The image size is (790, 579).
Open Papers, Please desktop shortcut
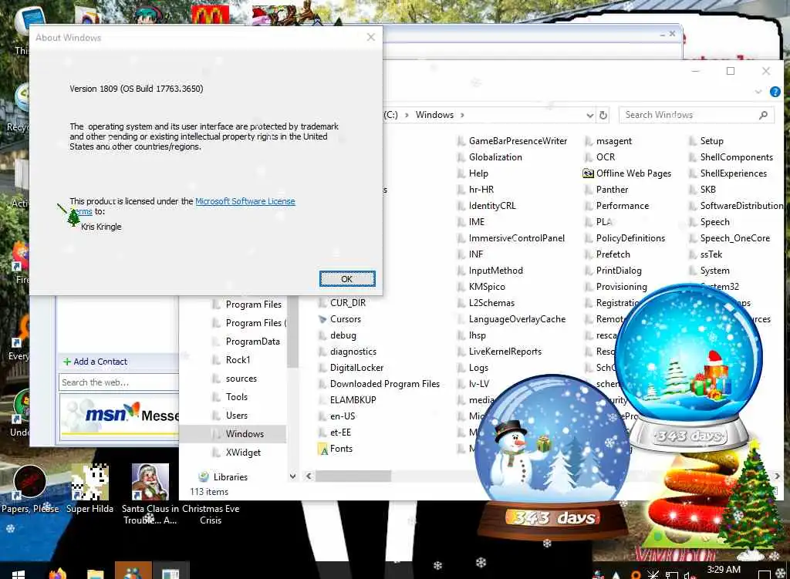[x=30, y=490]
